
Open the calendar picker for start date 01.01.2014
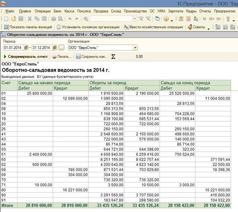pos(26,48)
